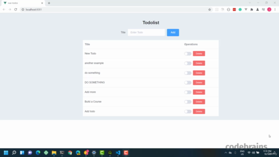279x157 pixels.
Task: Toggle the switch for Add more
Action: [188, 92]
